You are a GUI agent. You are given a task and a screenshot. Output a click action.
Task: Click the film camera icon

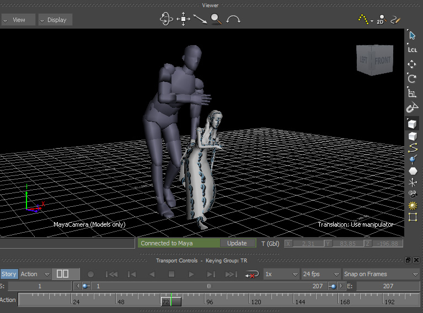click(x=413, y=194)
